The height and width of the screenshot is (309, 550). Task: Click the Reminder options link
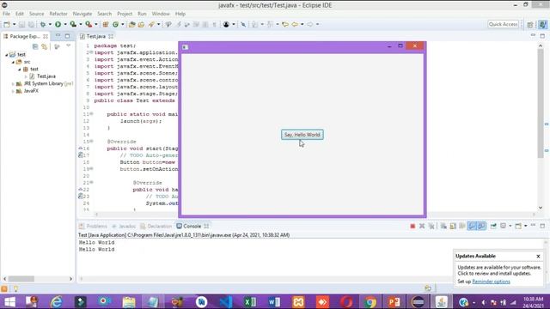[491, 282]
